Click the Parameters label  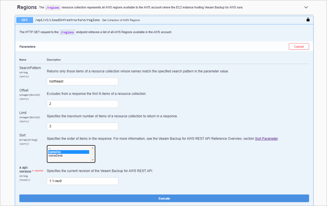click(27, 47)
